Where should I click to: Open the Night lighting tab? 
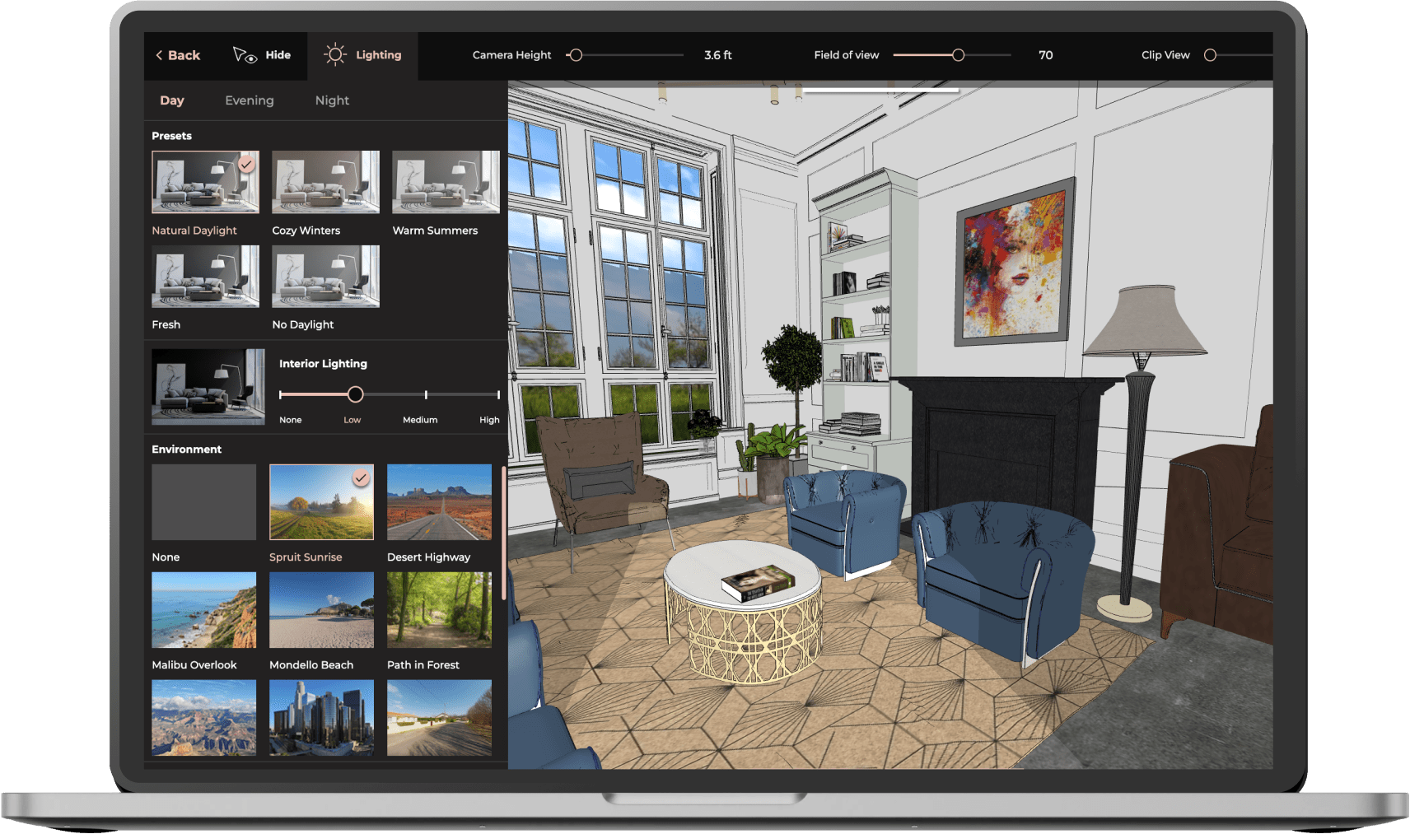(x=331, y=100)
